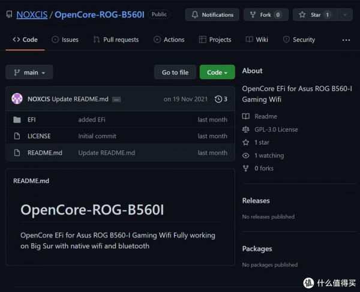Image resolution: width=360 pixels, height=292 pixels.
Task: Click the forks icon in About
Action: (245, 168)
